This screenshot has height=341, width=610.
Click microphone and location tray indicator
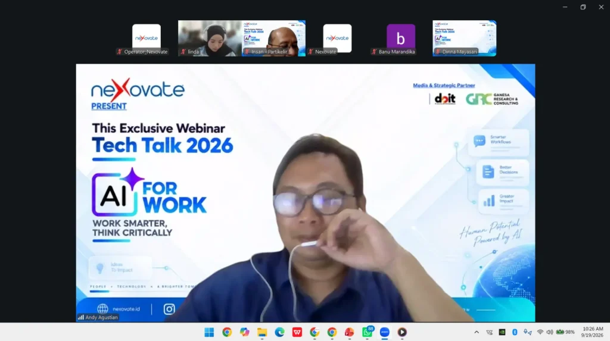(527, 332)
